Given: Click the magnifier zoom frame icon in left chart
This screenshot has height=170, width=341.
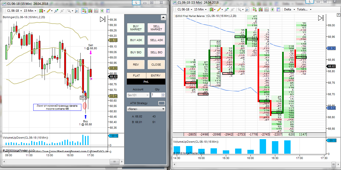Looking at the screenshot, I should [77, 11].
